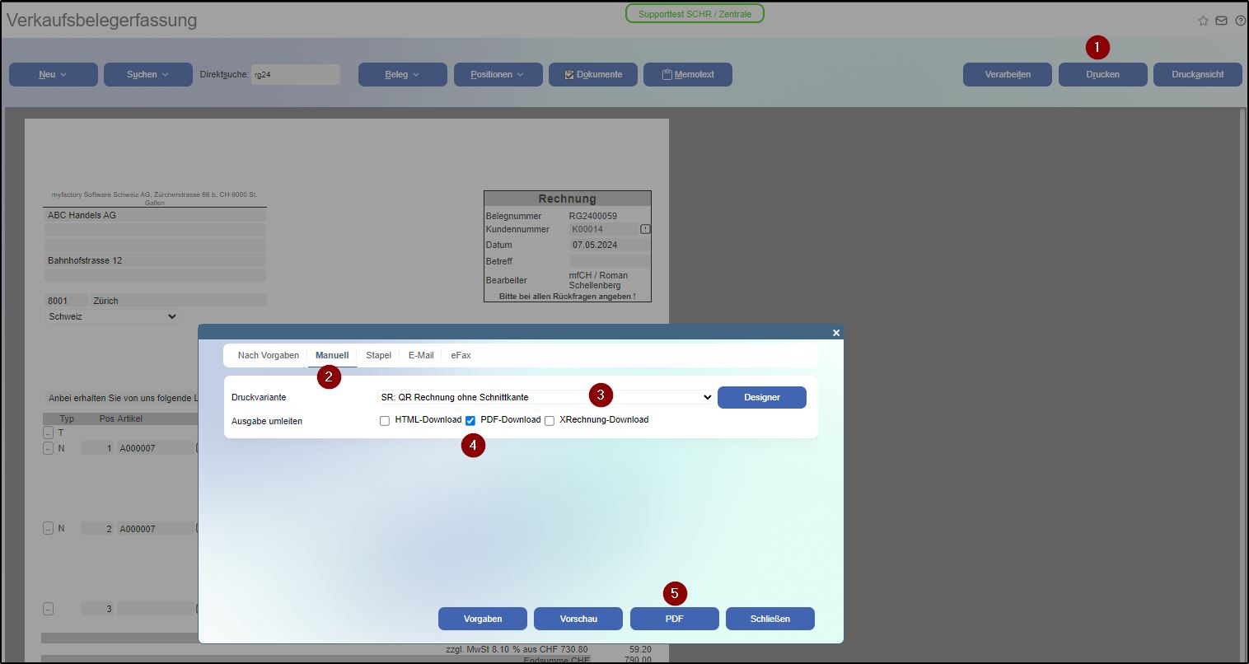Switch to the Nach Vorgaben tab
Screen dimensions: 1249x664
click(269, 355)
